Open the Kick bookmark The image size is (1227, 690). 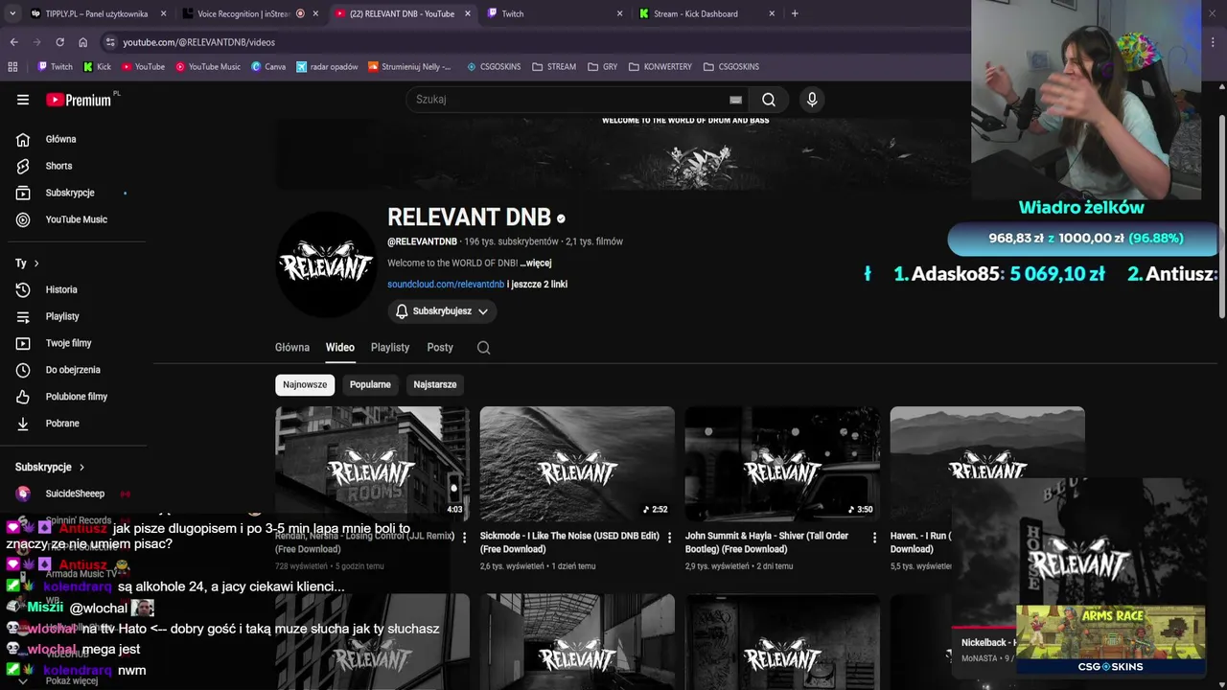[97, 67]
